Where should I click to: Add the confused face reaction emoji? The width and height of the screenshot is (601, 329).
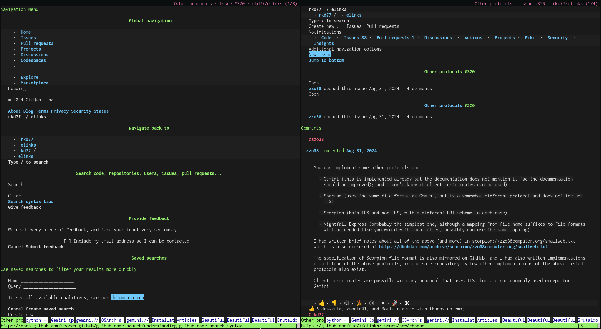click(372, 303)
